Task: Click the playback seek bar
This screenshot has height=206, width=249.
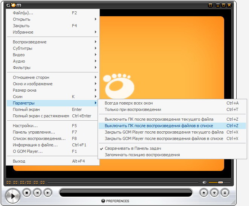Action: [x=123, y=182]
